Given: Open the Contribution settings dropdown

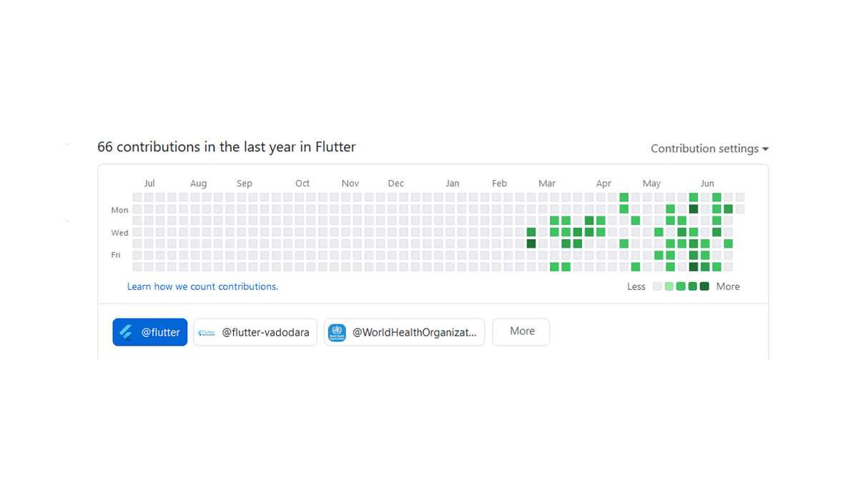Looking at the screenshot, I should click(704, 149).
